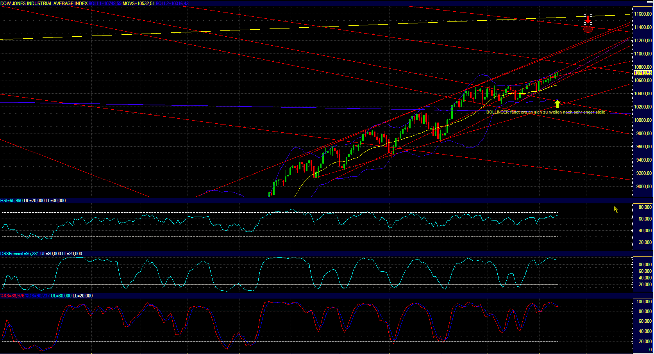Screen dimensions: 654x354
Task: Click the 11200,00 price axis label
Action: coord(643,41)
